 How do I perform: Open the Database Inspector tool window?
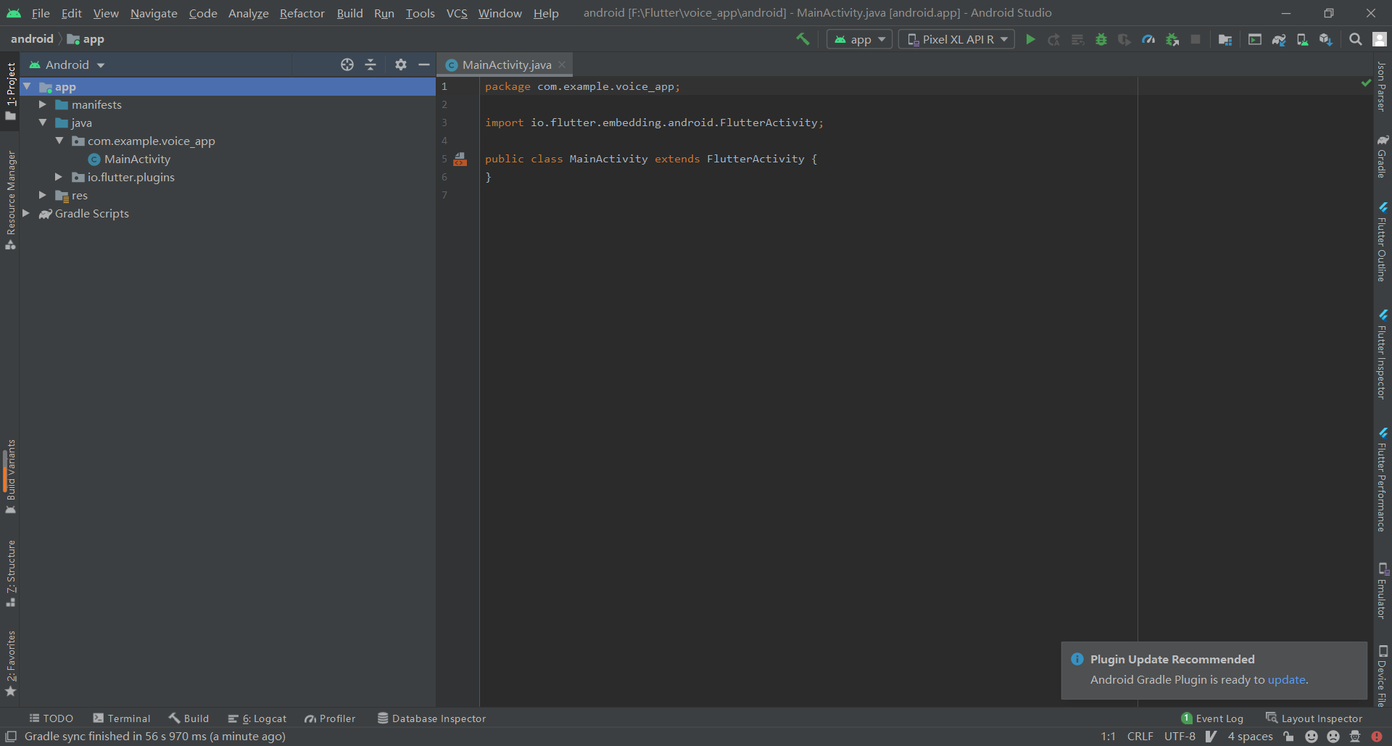pos(432,718)
